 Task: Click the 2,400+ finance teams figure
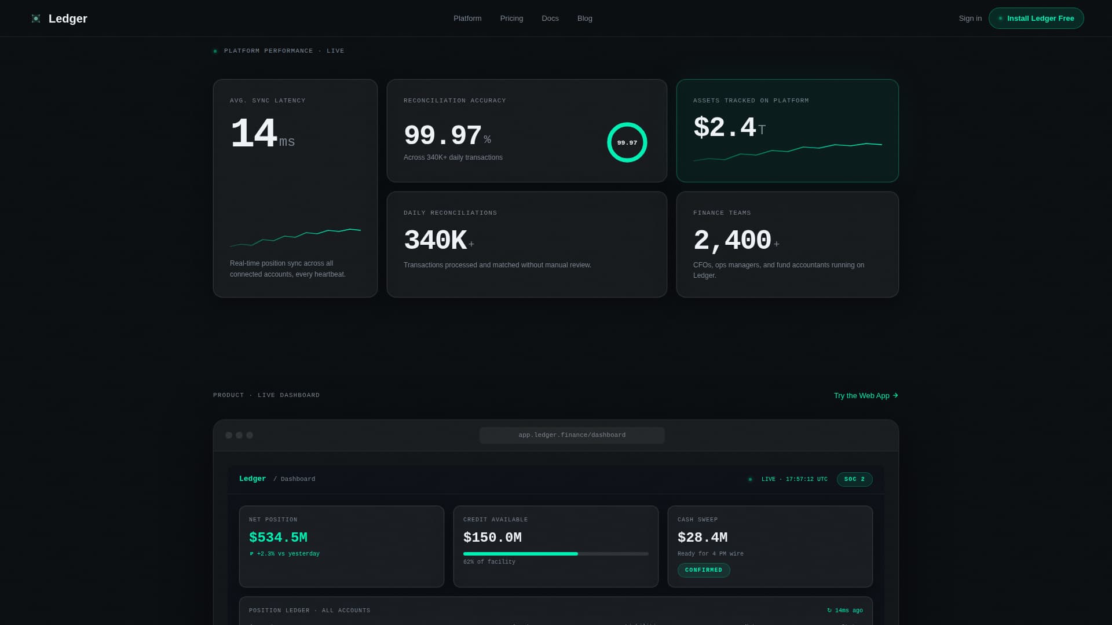coord(736,241)
